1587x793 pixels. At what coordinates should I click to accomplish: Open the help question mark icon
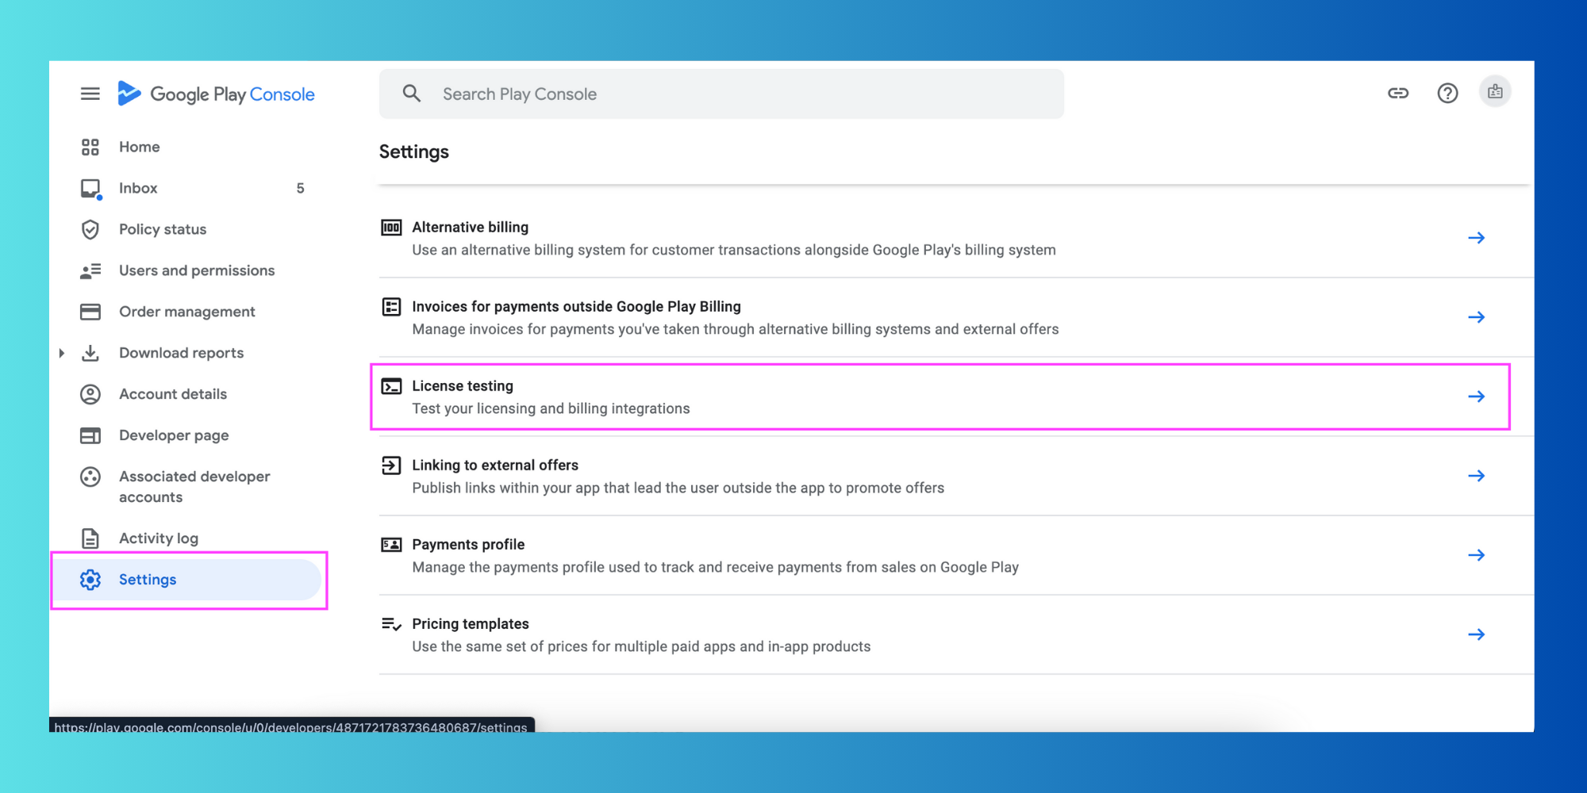pos(1447,94)
